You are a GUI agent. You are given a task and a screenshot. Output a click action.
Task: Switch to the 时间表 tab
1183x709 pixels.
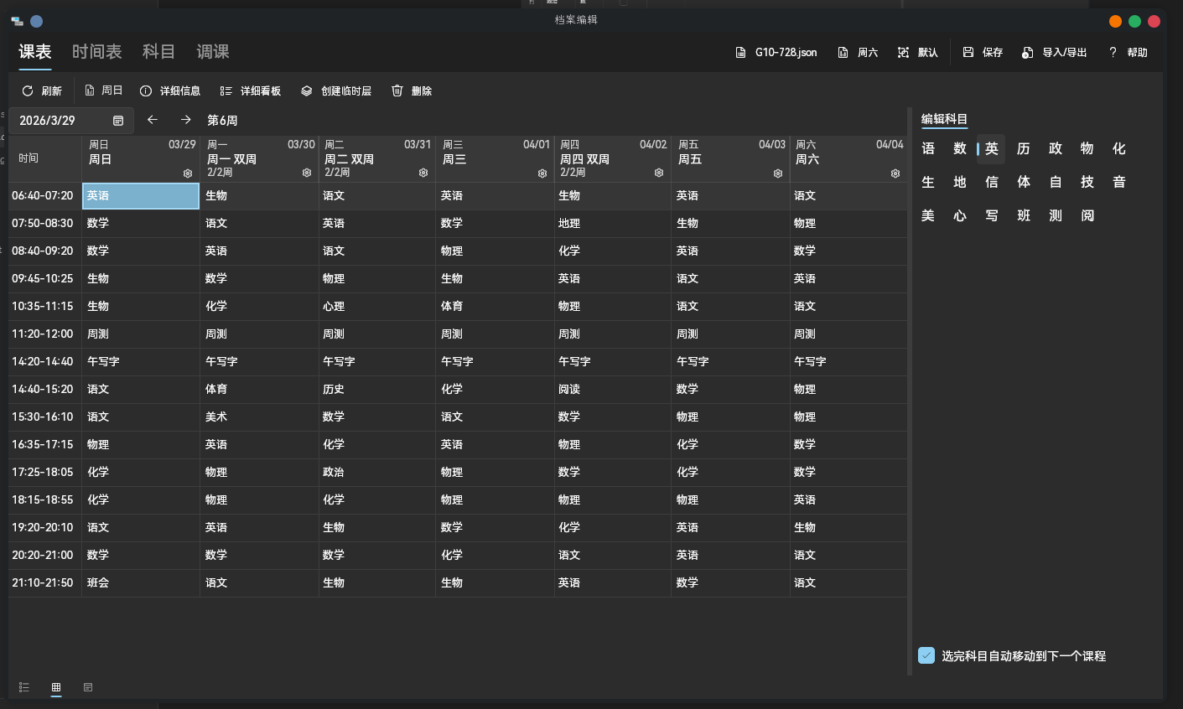tap(96, 52)
